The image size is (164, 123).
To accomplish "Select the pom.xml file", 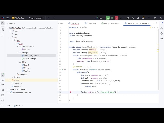I will click(x=16, y=86).
